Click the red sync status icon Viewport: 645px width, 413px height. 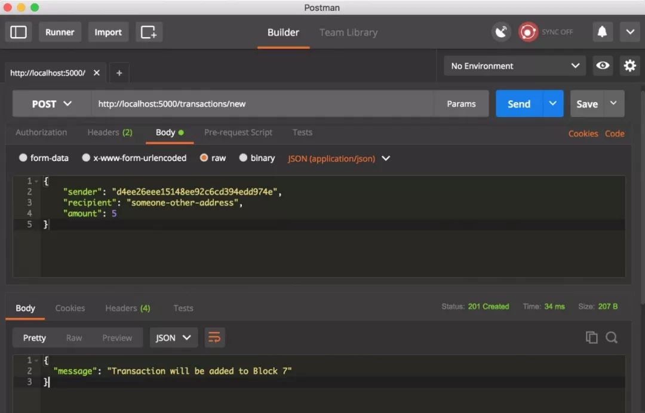click(528, 32)
